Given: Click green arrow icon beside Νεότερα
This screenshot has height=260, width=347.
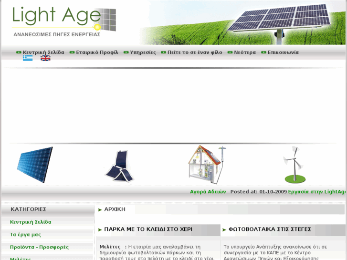Looking at the screenshot, I should pos(230,52).
